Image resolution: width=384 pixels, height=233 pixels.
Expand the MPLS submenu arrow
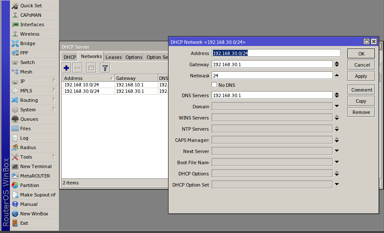pos(54,90)
